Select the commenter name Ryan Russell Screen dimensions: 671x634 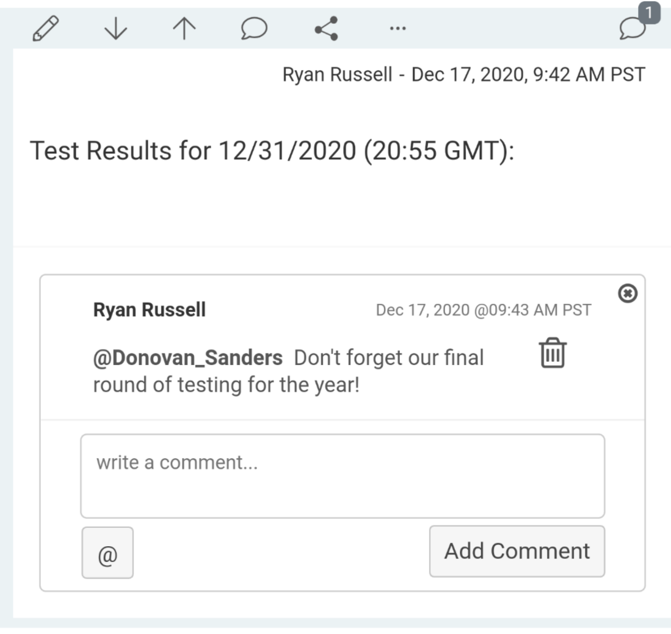point(150,310)
